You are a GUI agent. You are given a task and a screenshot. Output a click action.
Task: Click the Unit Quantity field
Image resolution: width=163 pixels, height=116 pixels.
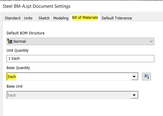point(80,59)
